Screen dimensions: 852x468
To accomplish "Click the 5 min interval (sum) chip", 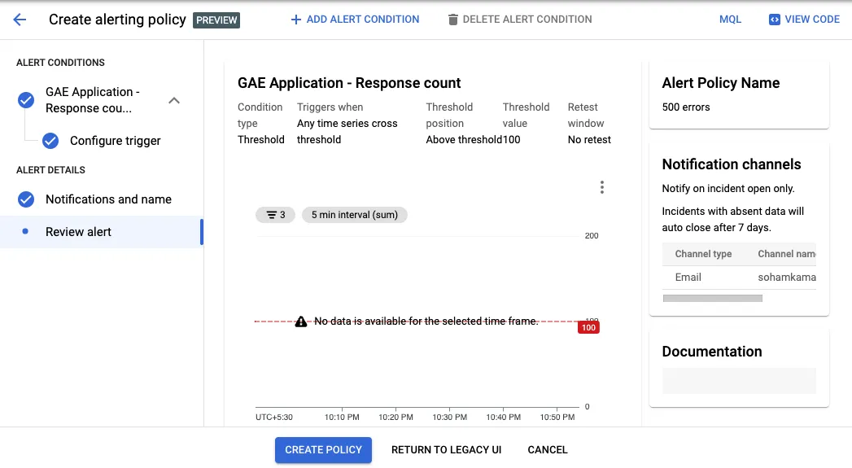I will pos(355,215).
